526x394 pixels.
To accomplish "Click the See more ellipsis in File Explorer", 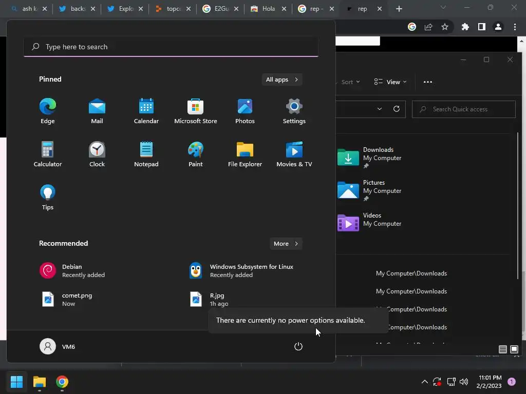I will tap(428, 82).
